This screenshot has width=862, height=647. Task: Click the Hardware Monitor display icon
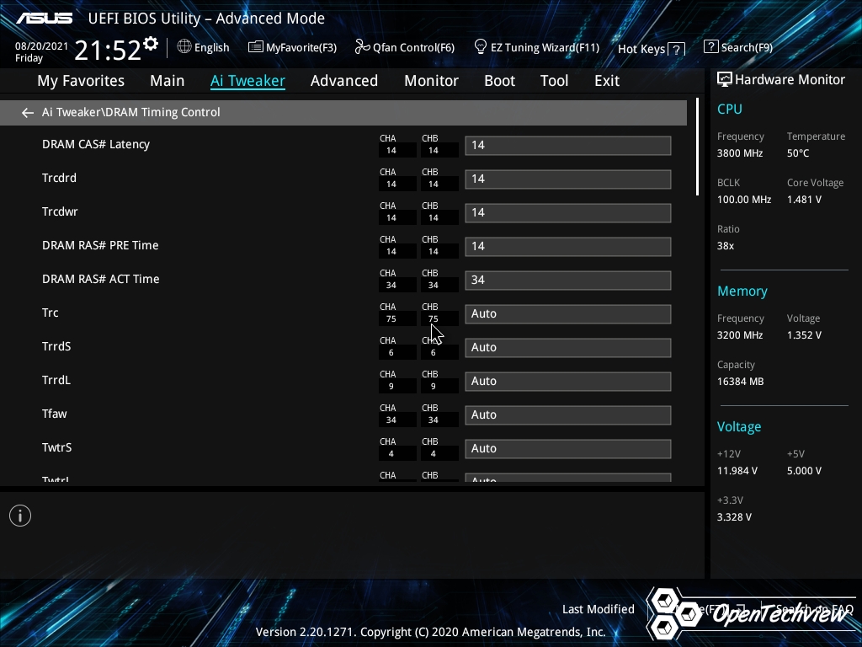pos(725,79)
